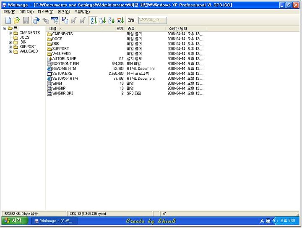The image size is (302, 228).
Task: Click the SETUPXP.HTM browser icon
Action: [x=49, y=79]
